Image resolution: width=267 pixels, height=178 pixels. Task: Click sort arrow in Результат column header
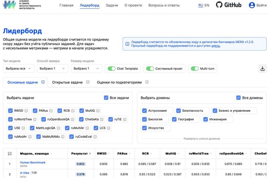pyautogui.click(x=90, y=154)
